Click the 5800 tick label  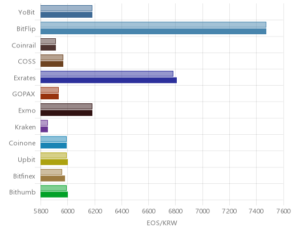(40, 211)
